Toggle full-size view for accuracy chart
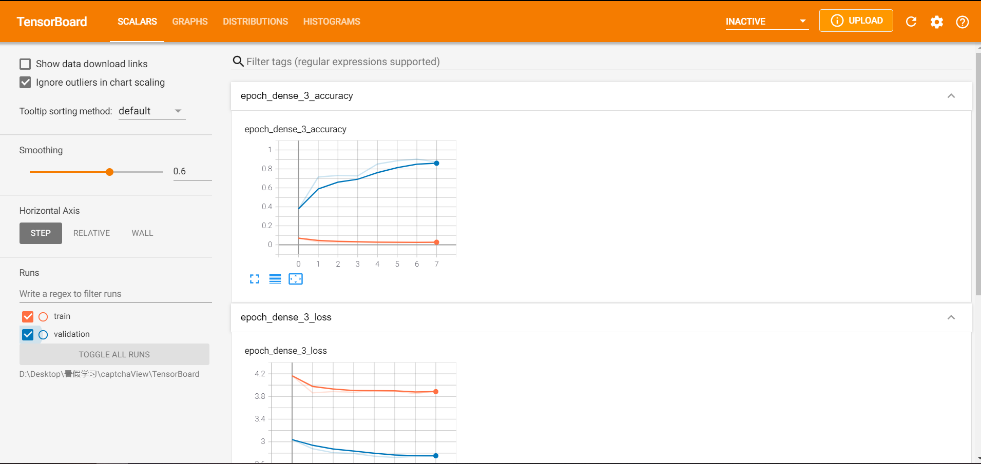Image resolution: width=981 pixels, height=464 pixels. click(x=255, y=279)
